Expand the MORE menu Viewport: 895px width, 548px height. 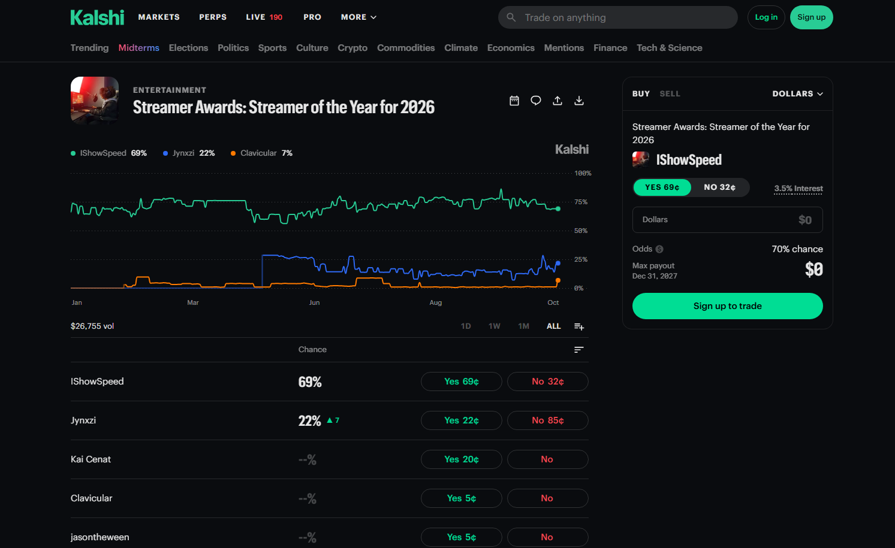pyautogui.click(x=358, y=17)
